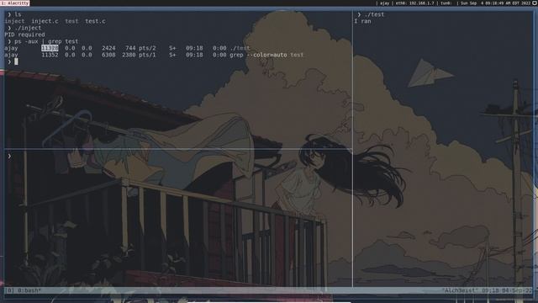Click the 'ajay' username in the top bar
This screenshot has height=303, width=538.
pyautogui.click(x=384, y=3)
